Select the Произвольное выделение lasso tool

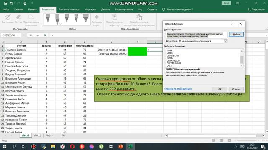point(31,17)
